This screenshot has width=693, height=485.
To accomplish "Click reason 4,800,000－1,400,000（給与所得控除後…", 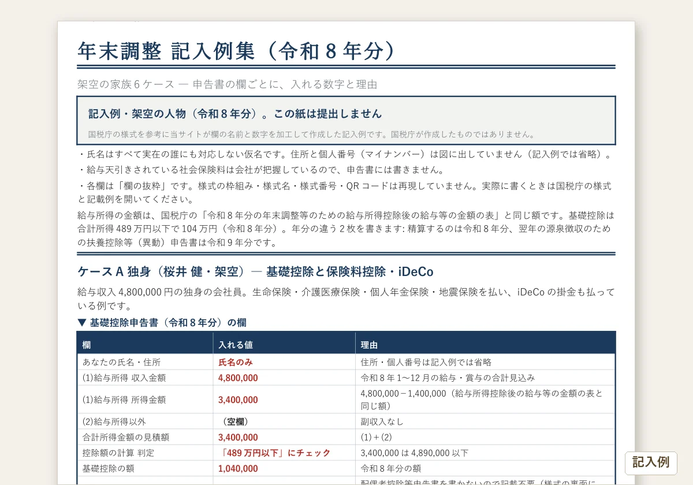I will tap(482, 400).
